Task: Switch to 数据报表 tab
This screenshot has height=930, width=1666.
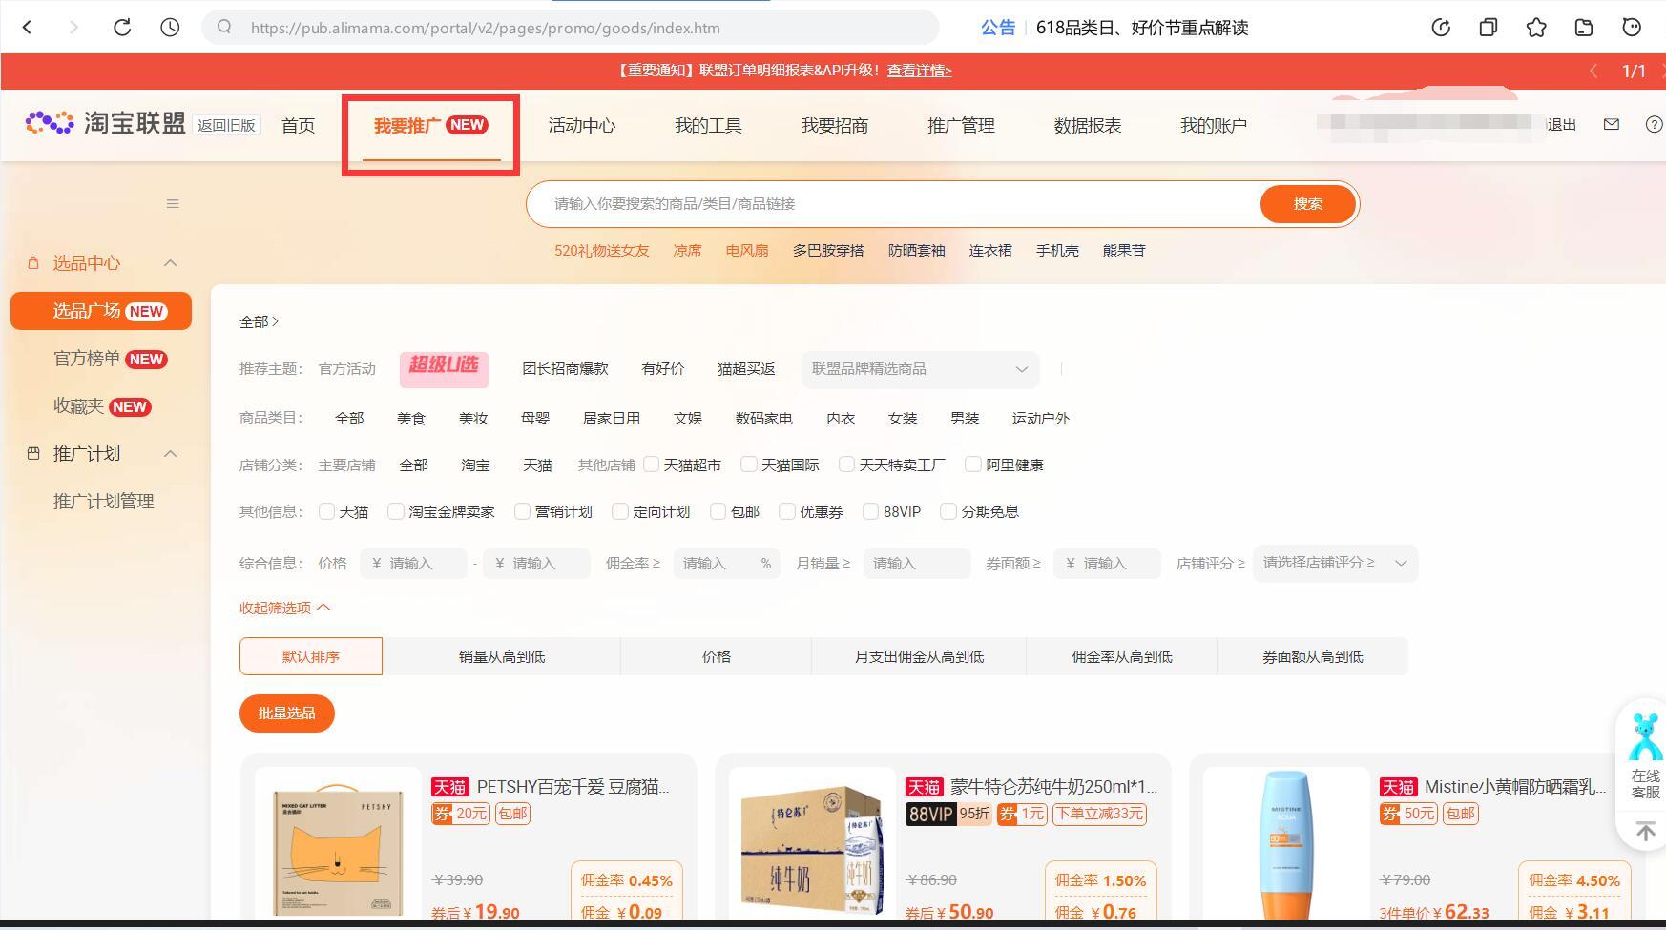Action: (x=1088, y=125)
